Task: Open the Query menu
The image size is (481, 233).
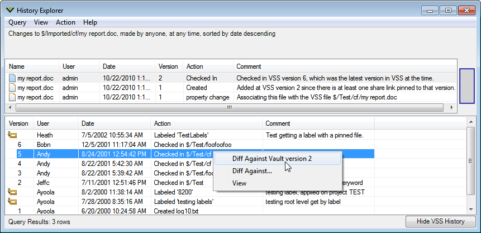Action: (x=17, y=22)
